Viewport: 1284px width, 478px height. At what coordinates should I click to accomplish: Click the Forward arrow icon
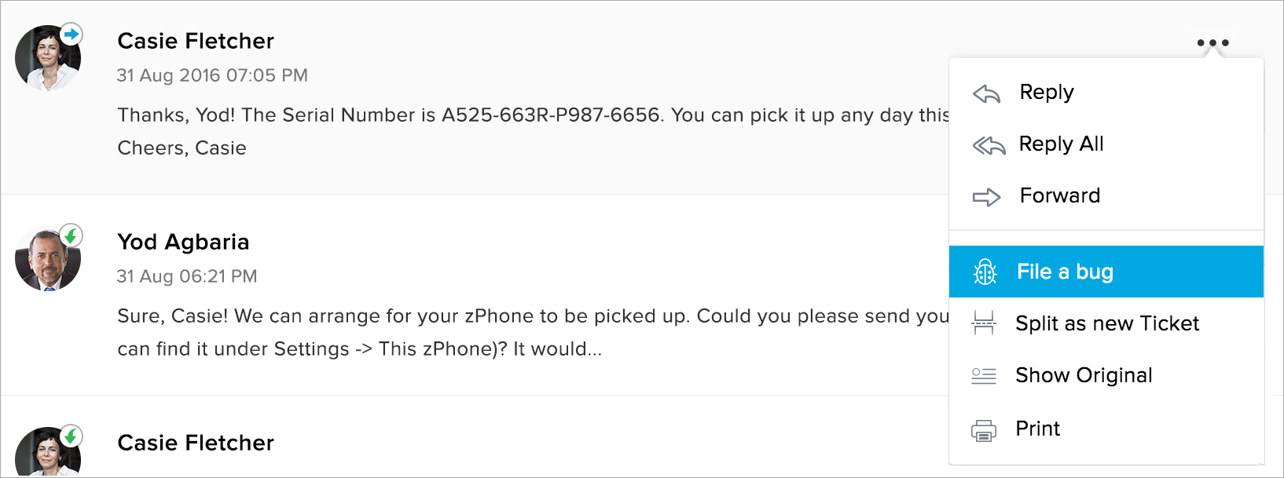(986, 197)
